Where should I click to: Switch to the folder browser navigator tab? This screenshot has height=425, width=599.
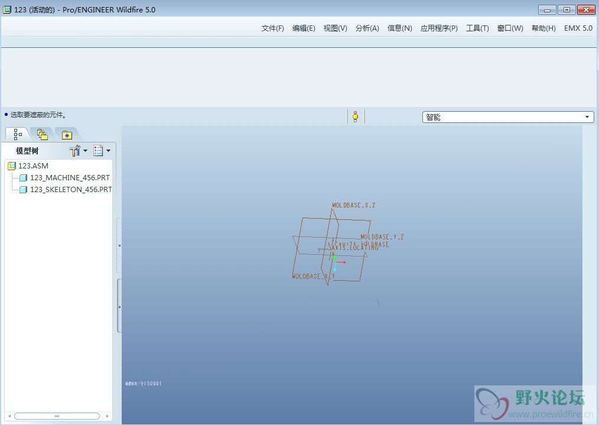tap(43, 135)
